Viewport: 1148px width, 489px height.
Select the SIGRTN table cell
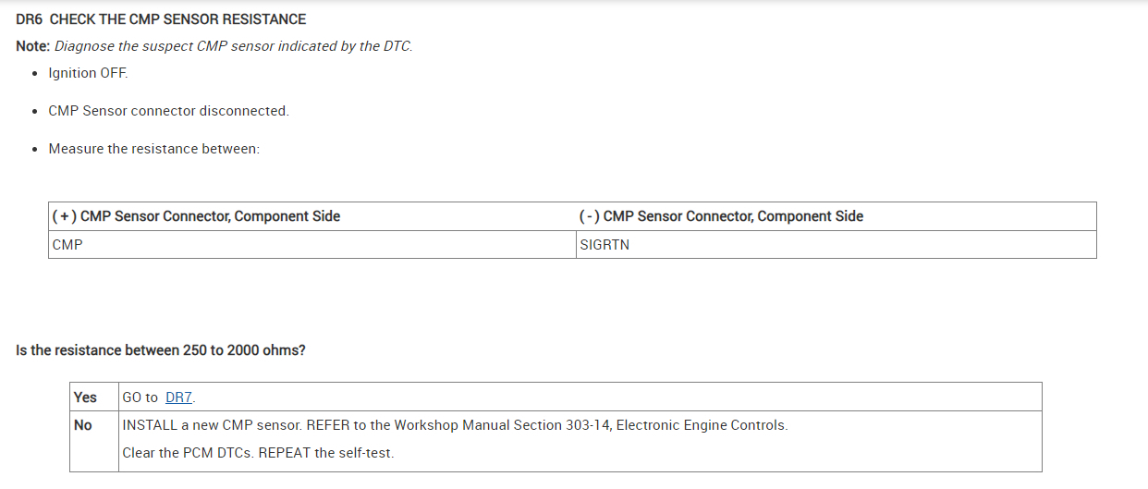604,245
